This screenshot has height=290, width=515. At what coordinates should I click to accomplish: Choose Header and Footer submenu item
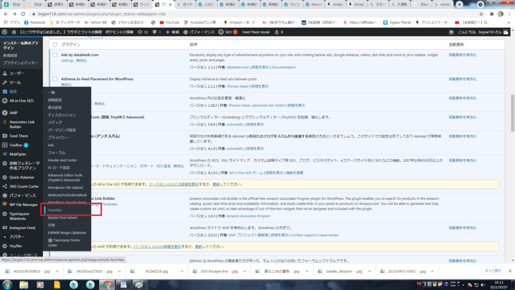click(x=62, y=160)
